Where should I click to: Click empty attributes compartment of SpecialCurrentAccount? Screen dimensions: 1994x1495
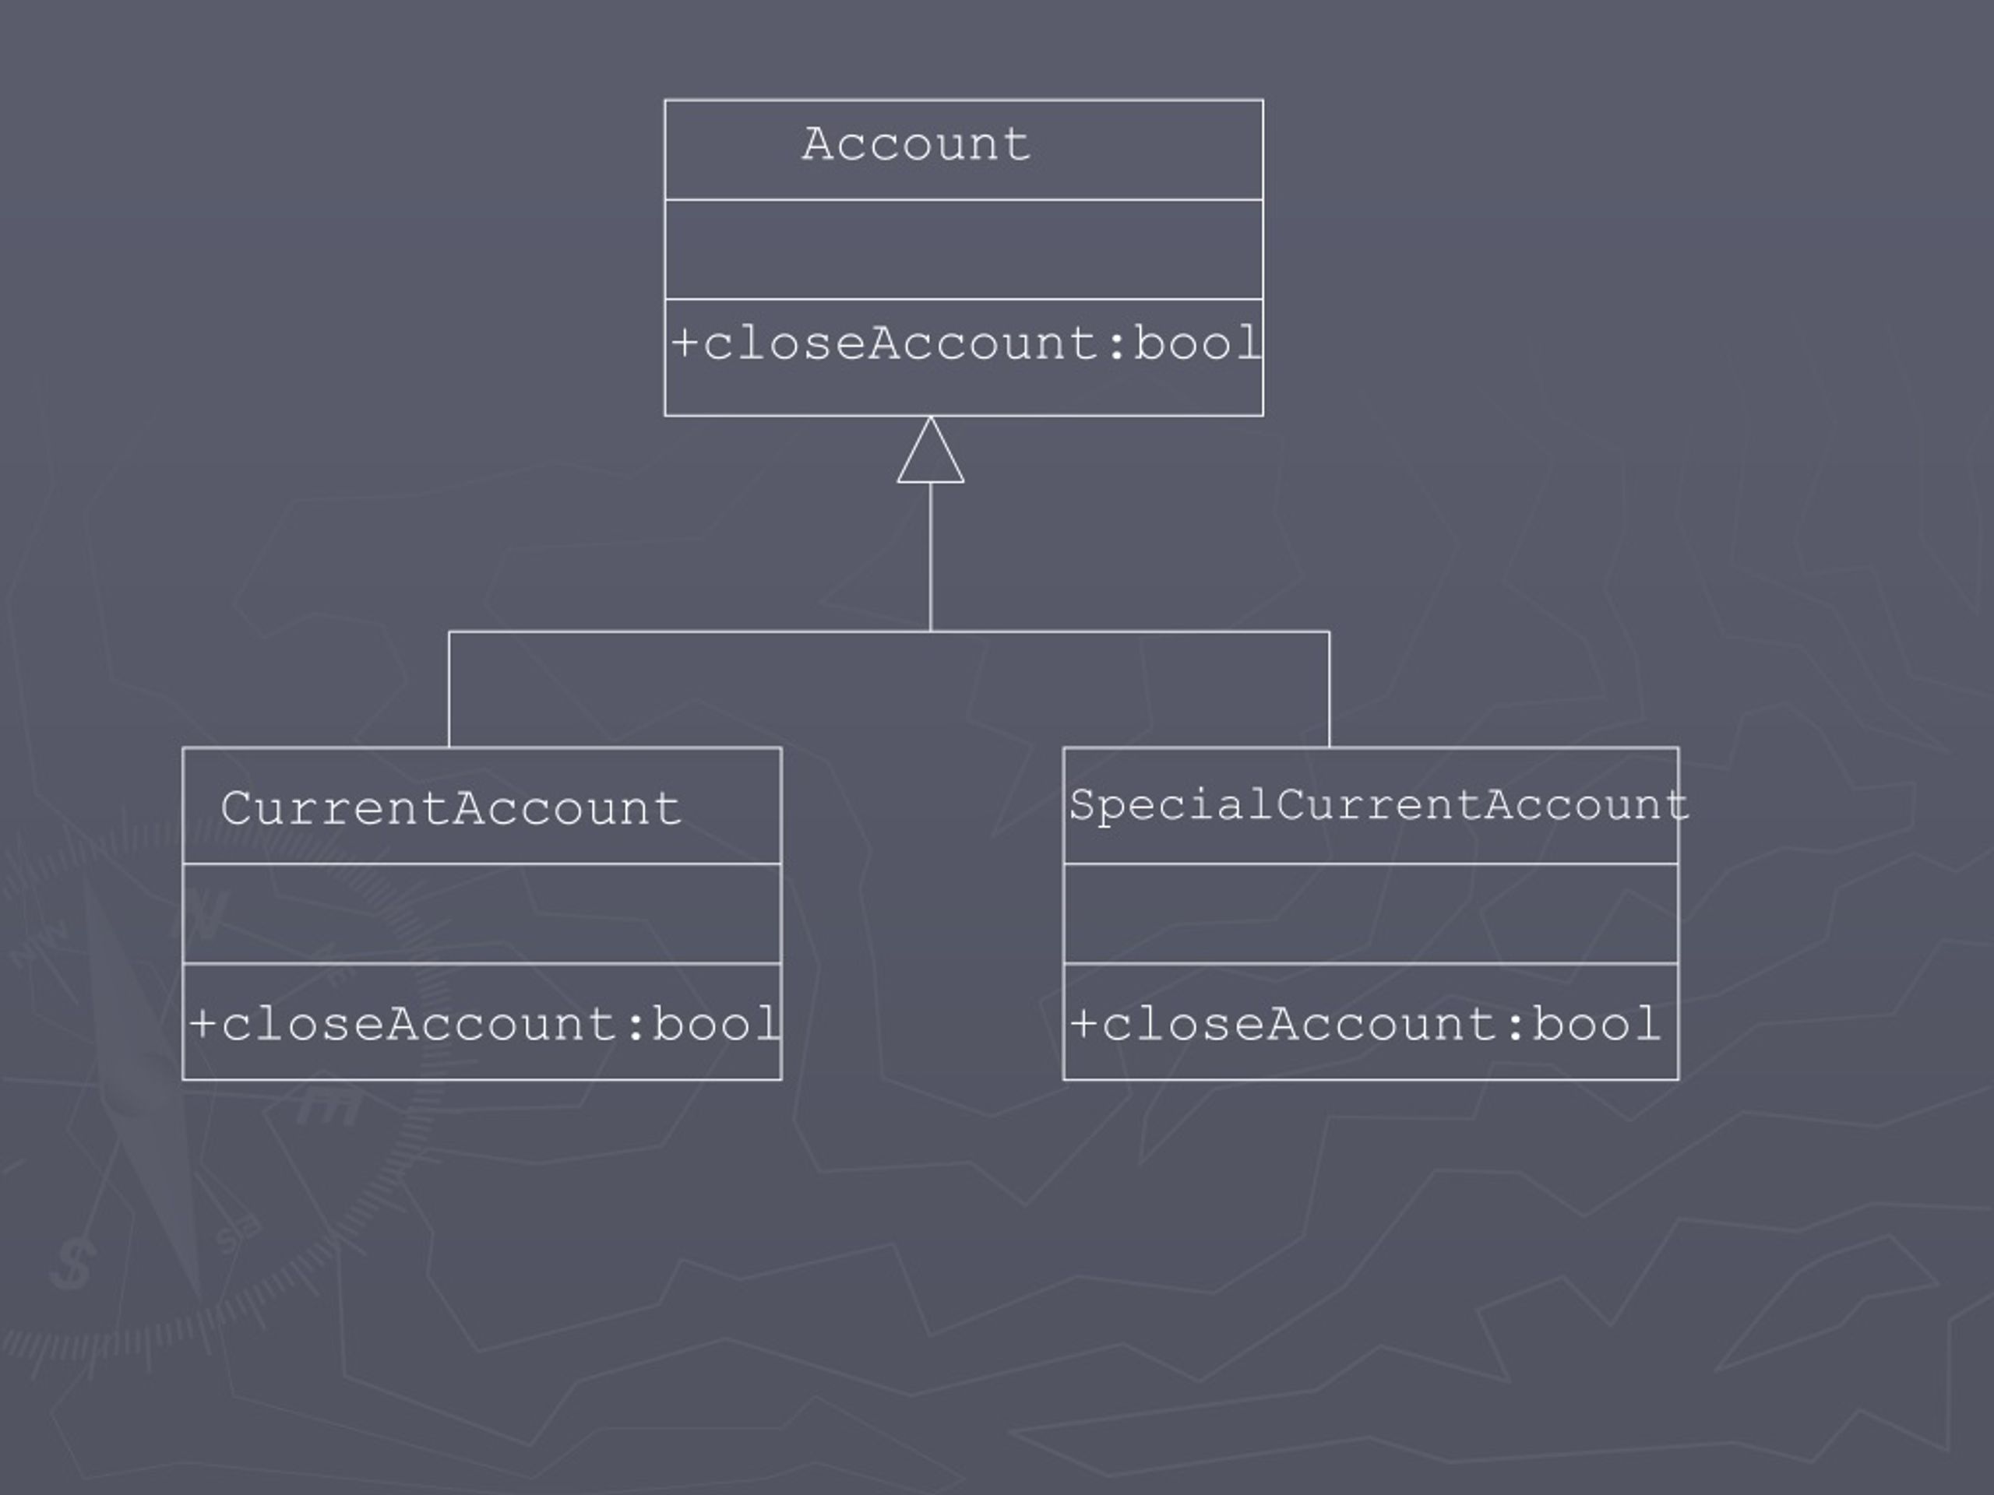pos(1371,914)
